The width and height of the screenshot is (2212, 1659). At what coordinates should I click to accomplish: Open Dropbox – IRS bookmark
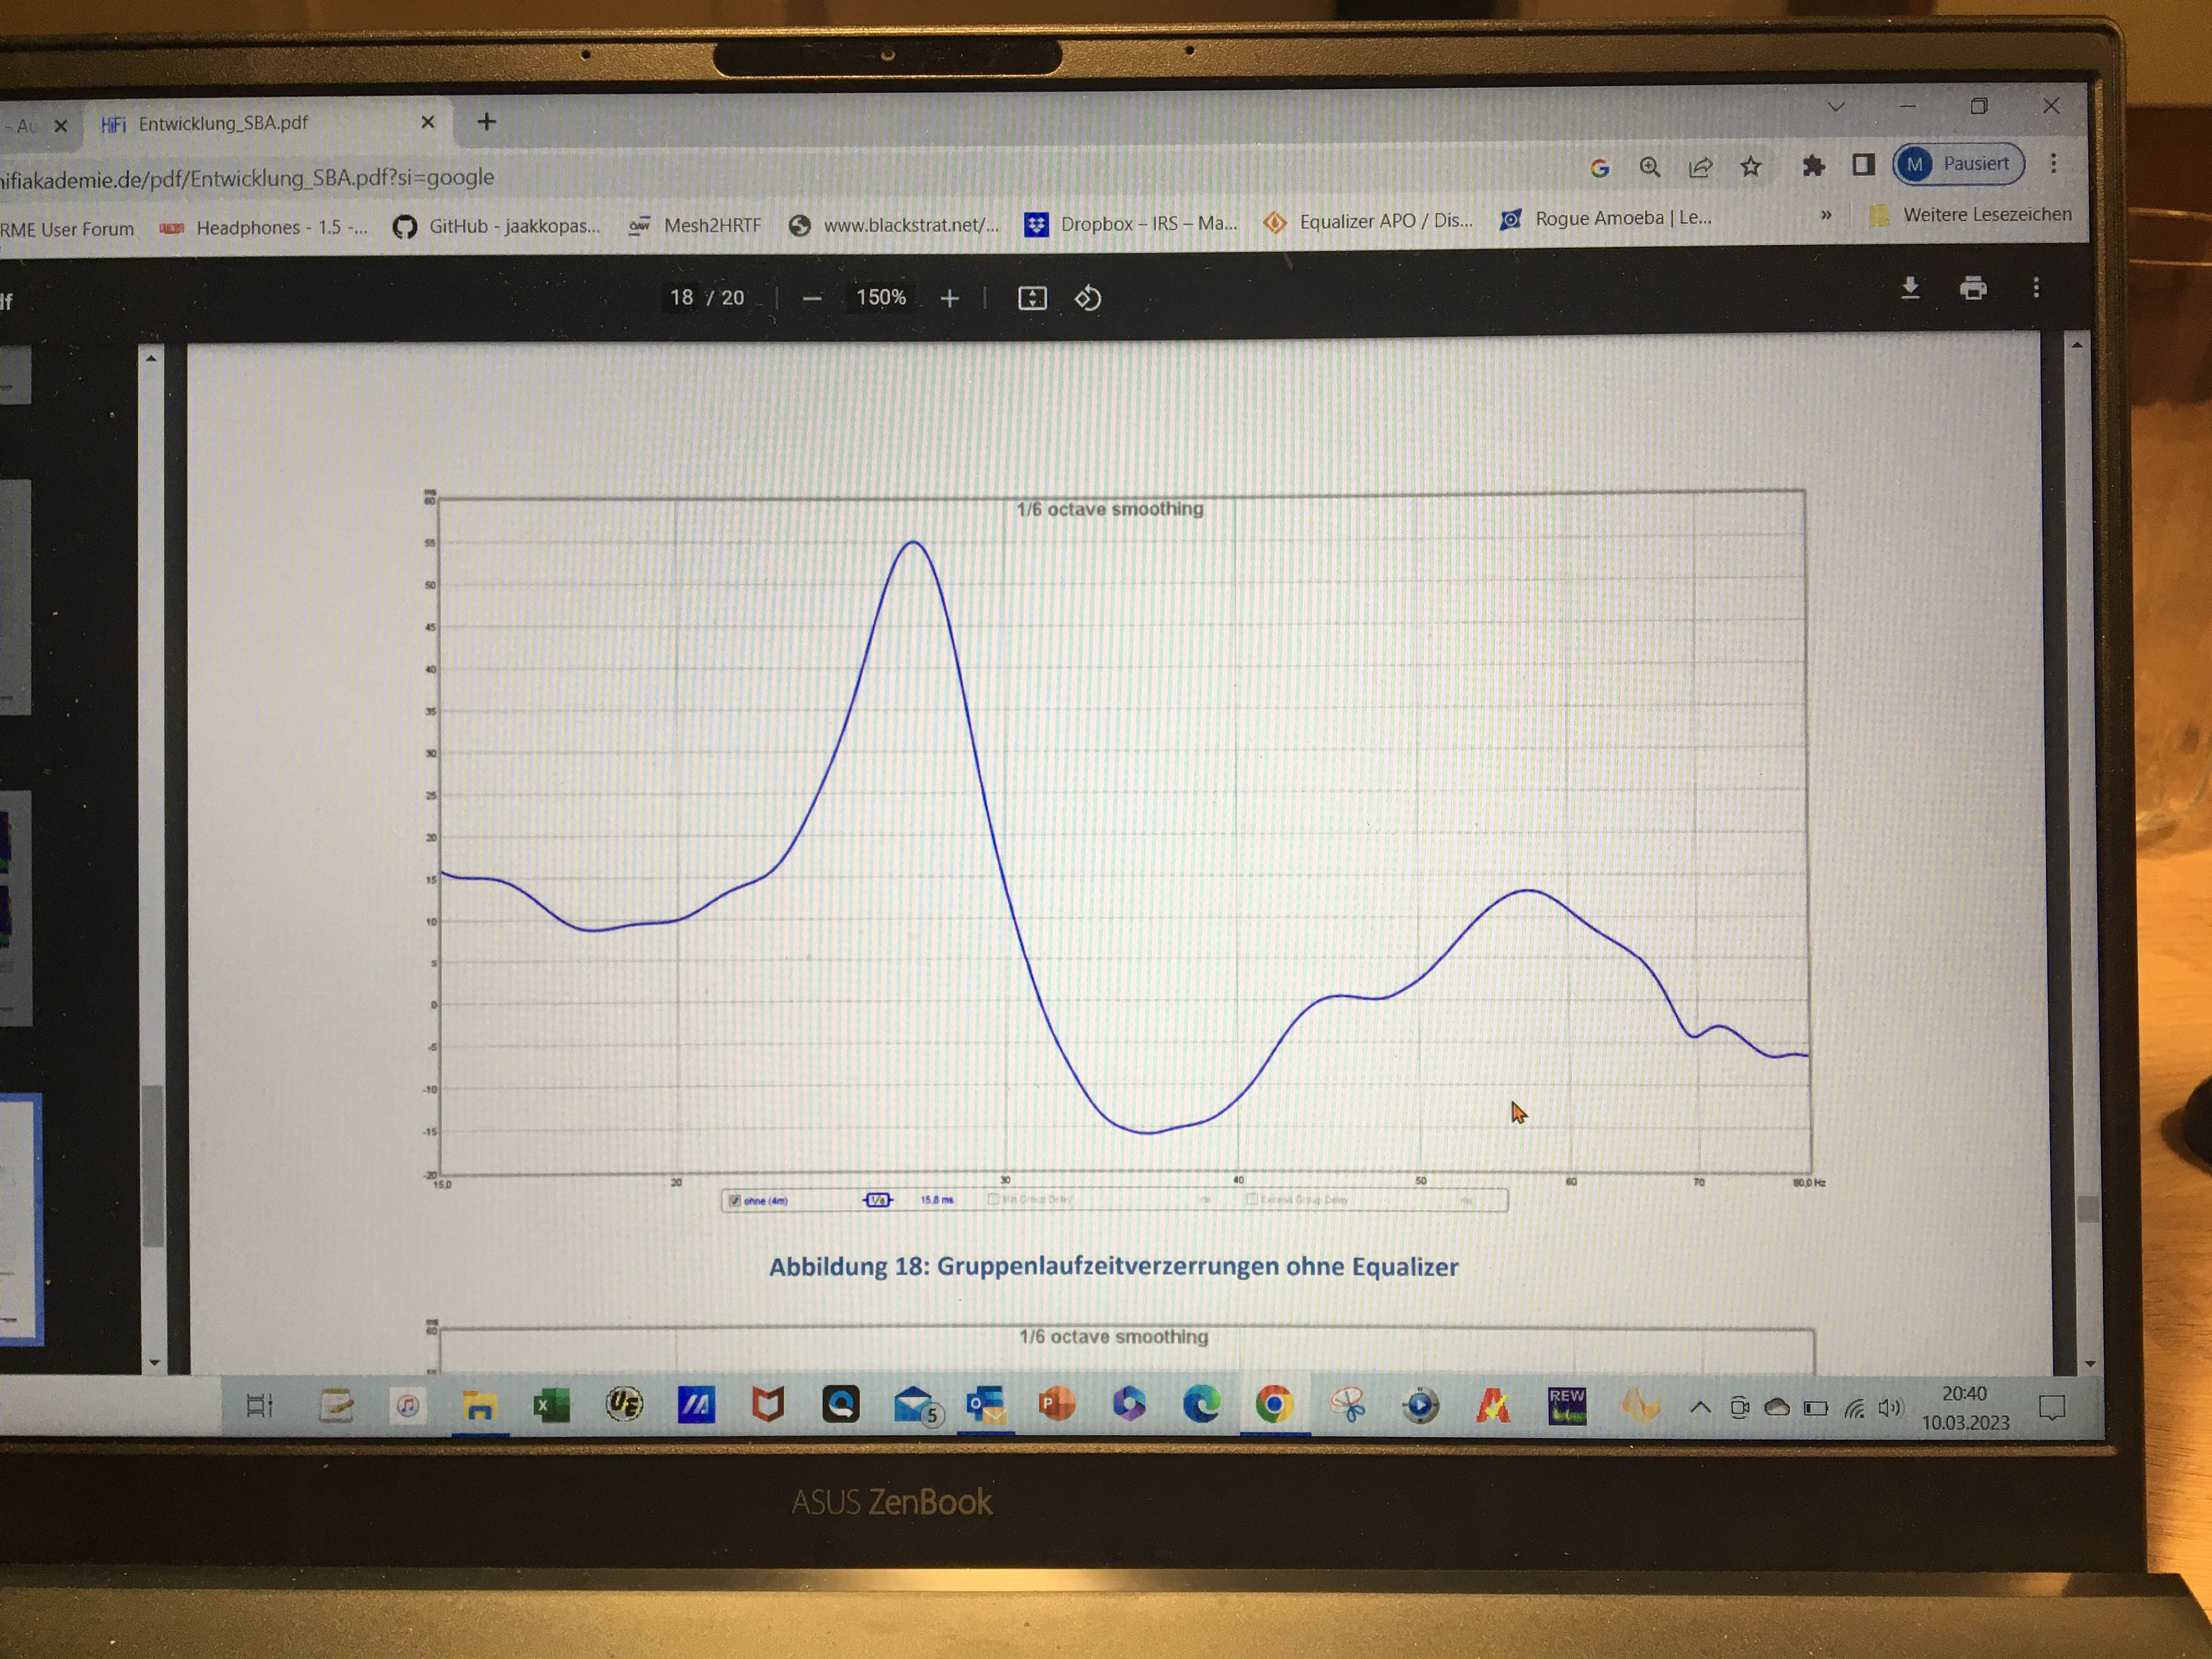point(1131,223)
